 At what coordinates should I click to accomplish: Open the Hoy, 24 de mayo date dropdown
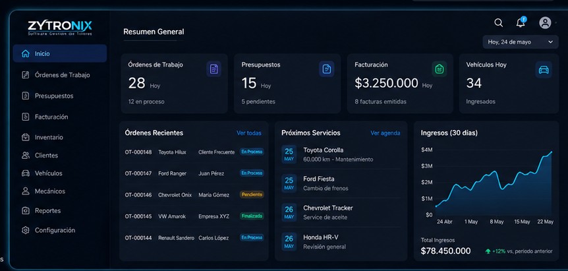coord(520,42)
